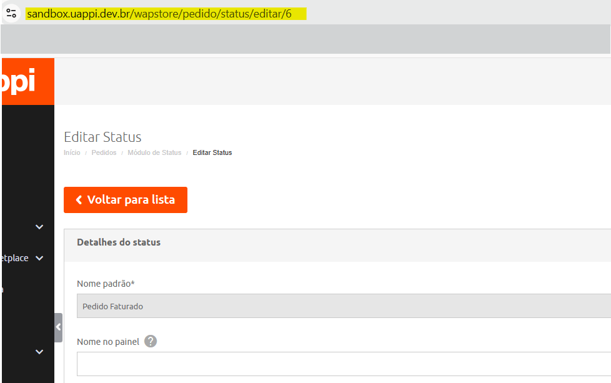
Task: Click the Detalhes do status panel header
Action: (119, 242)
